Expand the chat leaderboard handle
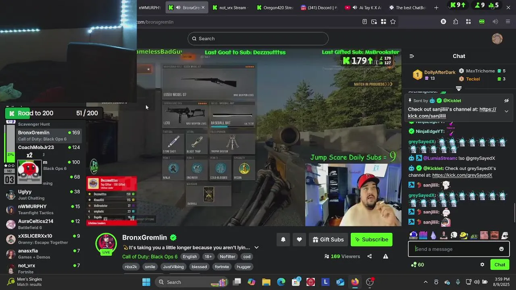The image size is (516, 290). point(459,89)
